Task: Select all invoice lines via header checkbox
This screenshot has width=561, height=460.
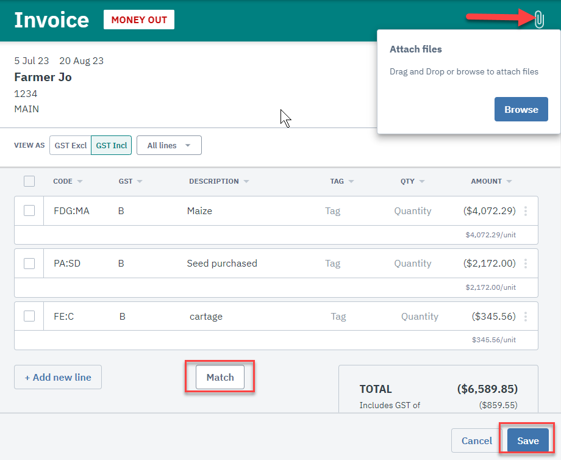Action: (x=28, y=181)
